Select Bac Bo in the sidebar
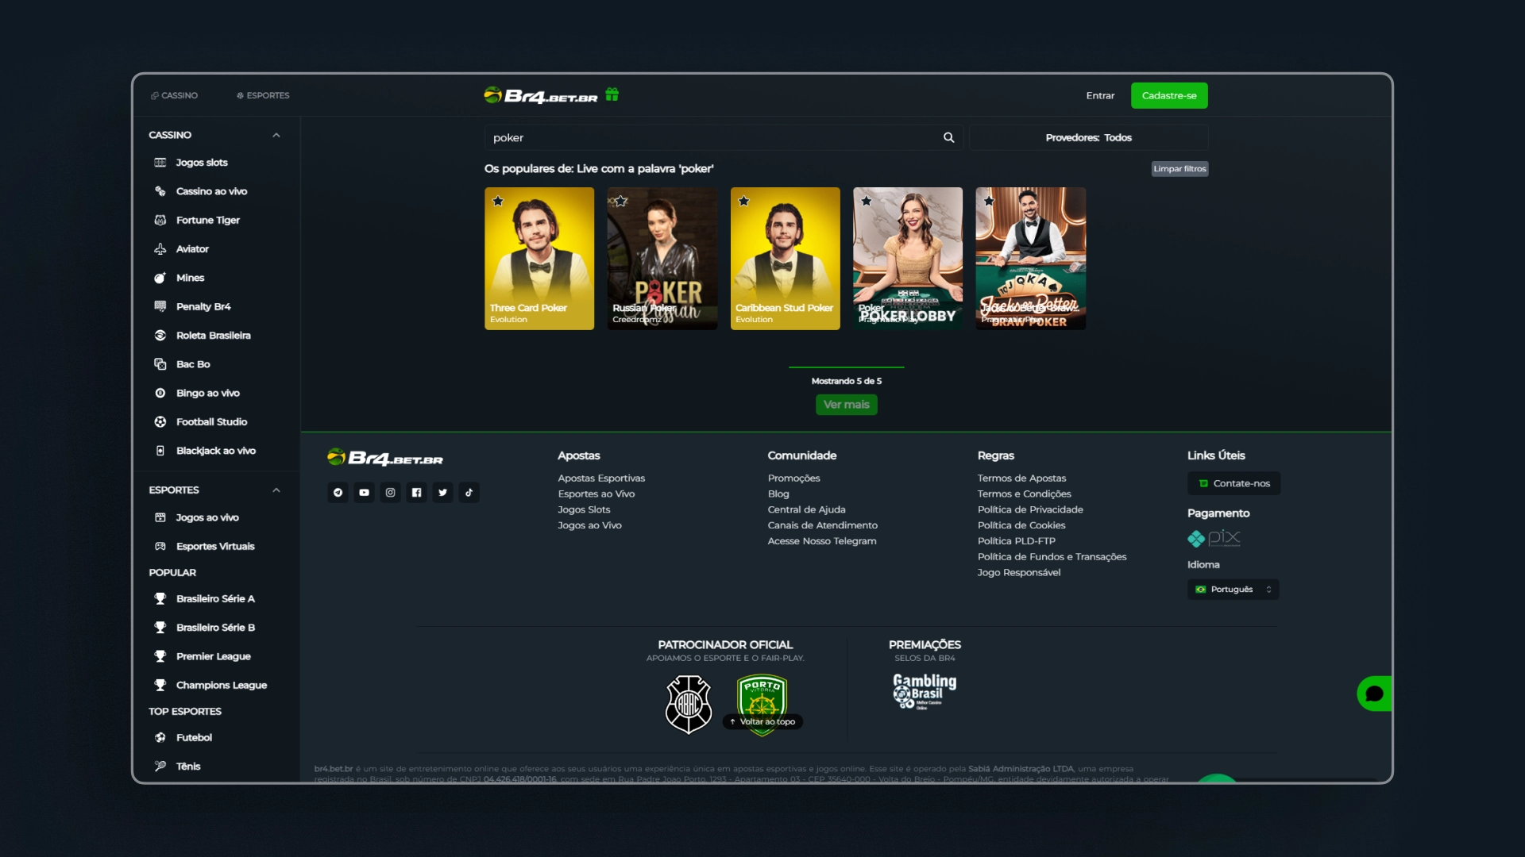 pyautogui.click(x=191, y=363)
